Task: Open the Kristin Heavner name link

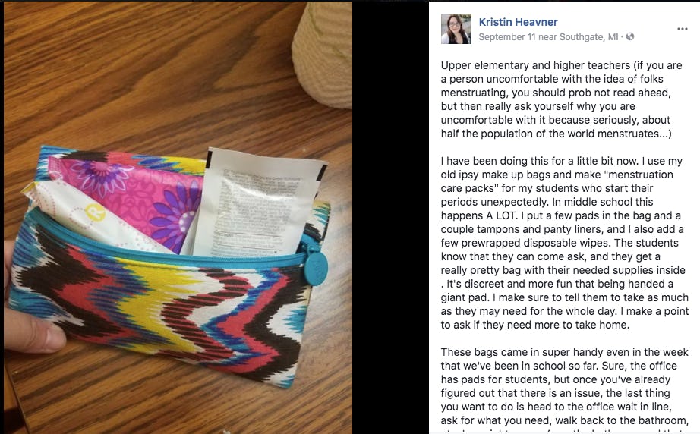Action: (518, 22)
